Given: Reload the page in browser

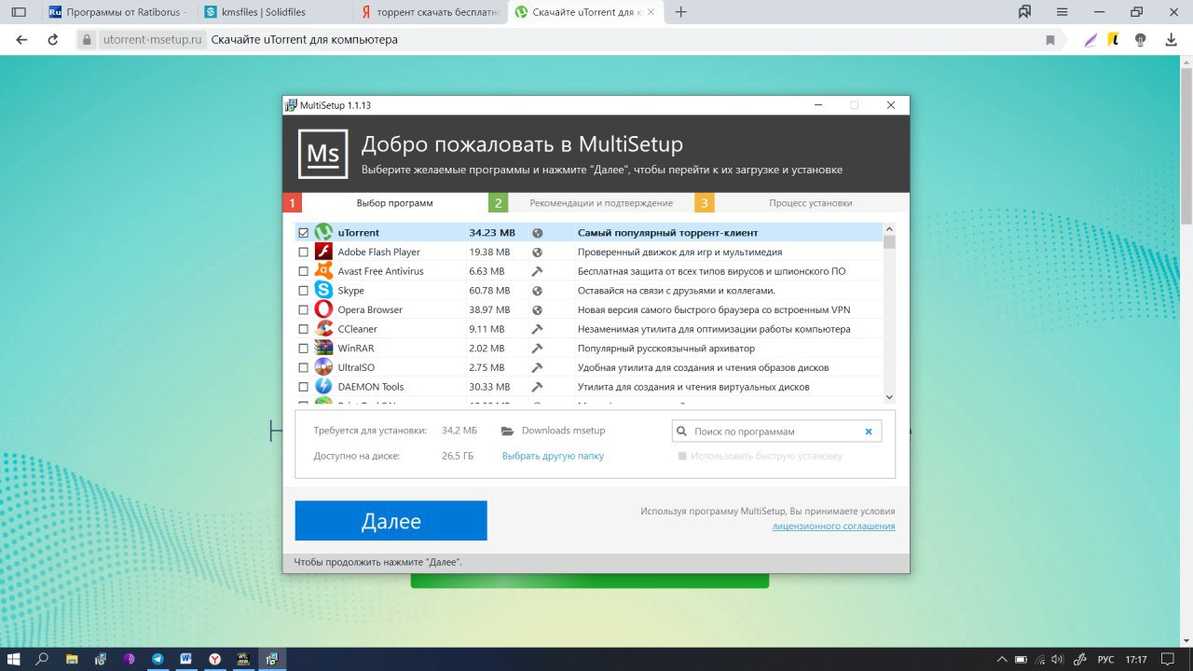Looking at the screenshot, I should tap(53, 40).
